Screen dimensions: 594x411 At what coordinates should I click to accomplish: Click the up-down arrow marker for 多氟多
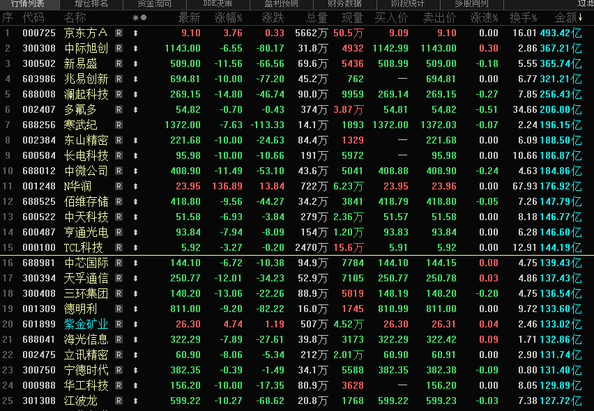[x=136, y=110]
